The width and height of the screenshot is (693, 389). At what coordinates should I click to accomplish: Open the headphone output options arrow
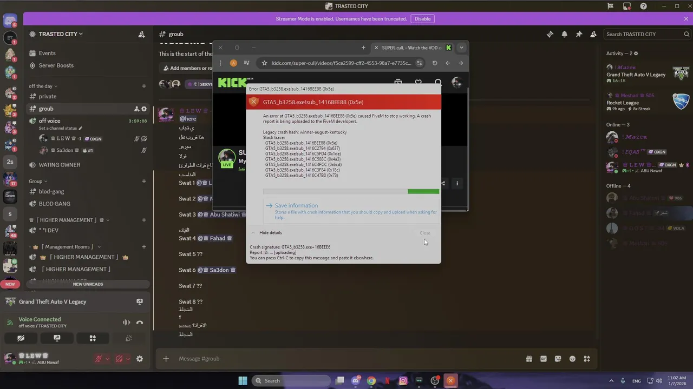(128, 359)
